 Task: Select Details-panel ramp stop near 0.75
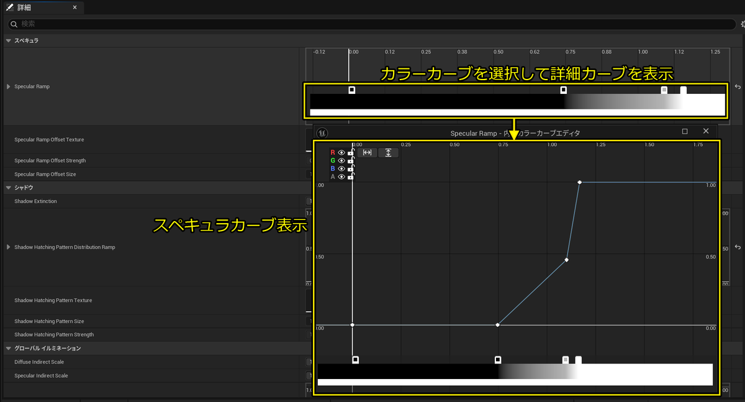point(564,90)
